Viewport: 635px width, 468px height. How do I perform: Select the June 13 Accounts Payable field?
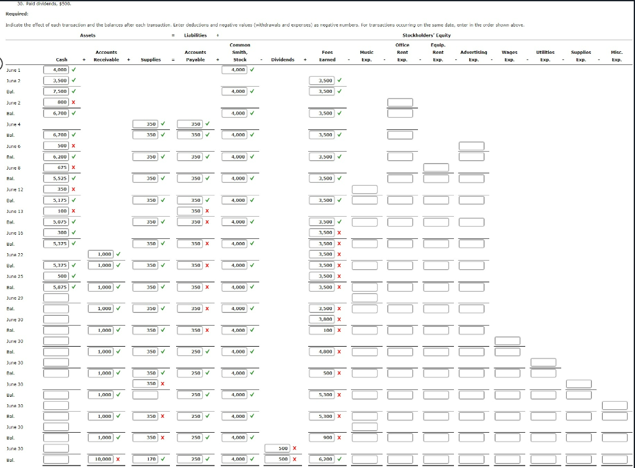(x=190, y=211)
